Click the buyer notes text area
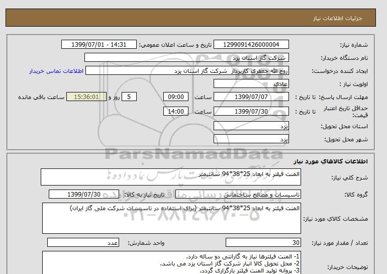The image size is (387, 274). (171, 262)
